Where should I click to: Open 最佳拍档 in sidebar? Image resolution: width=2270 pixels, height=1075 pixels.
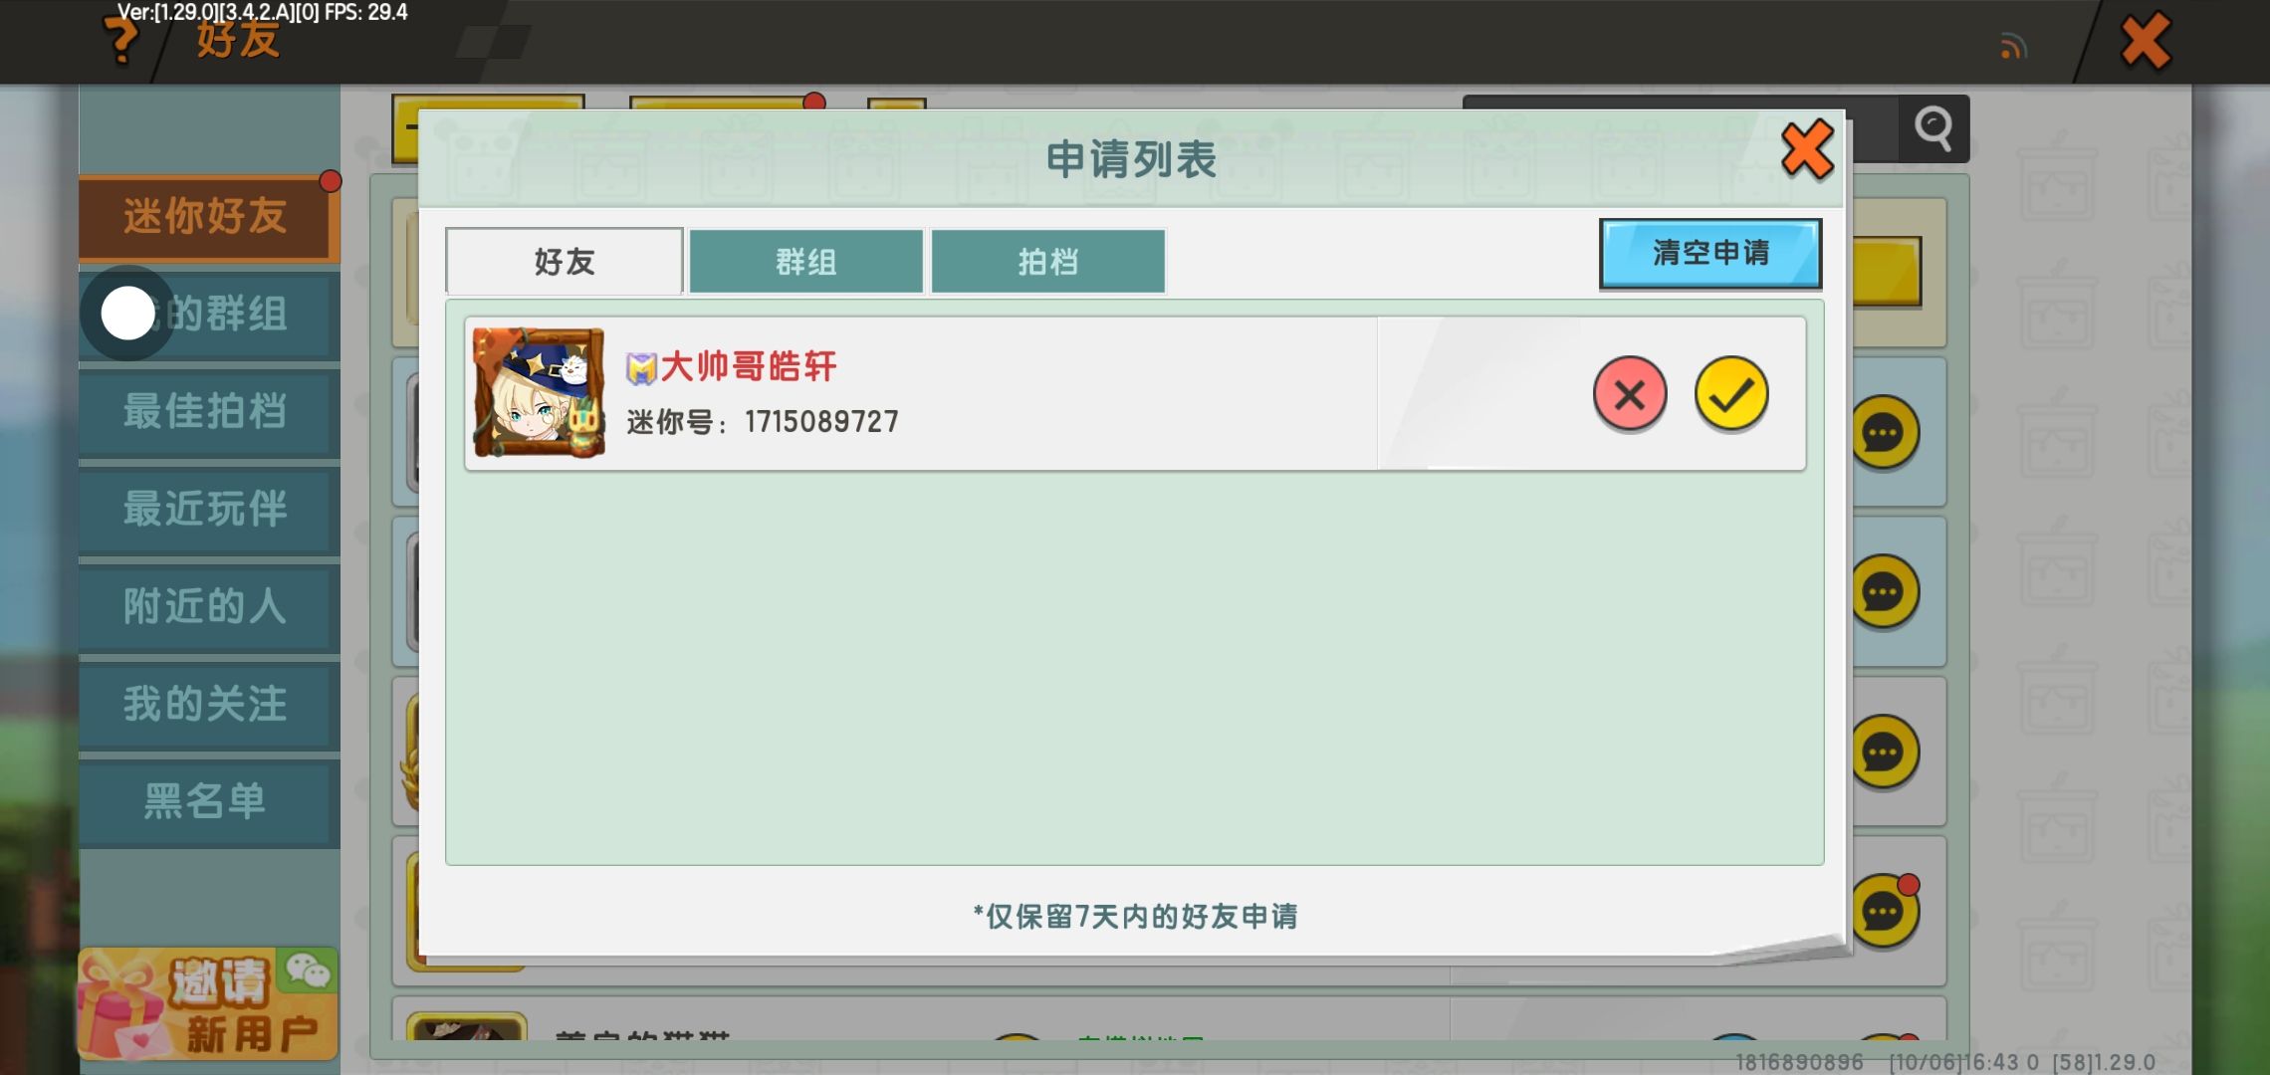(206, 411)
